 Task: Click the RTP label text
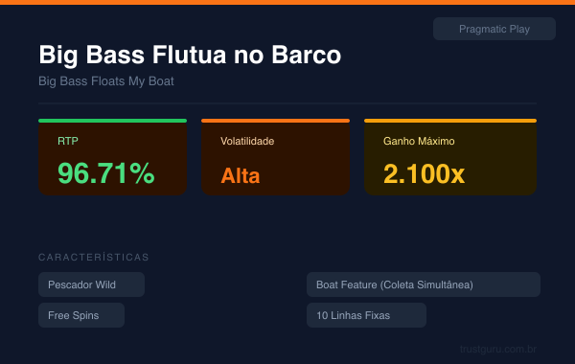68,141
